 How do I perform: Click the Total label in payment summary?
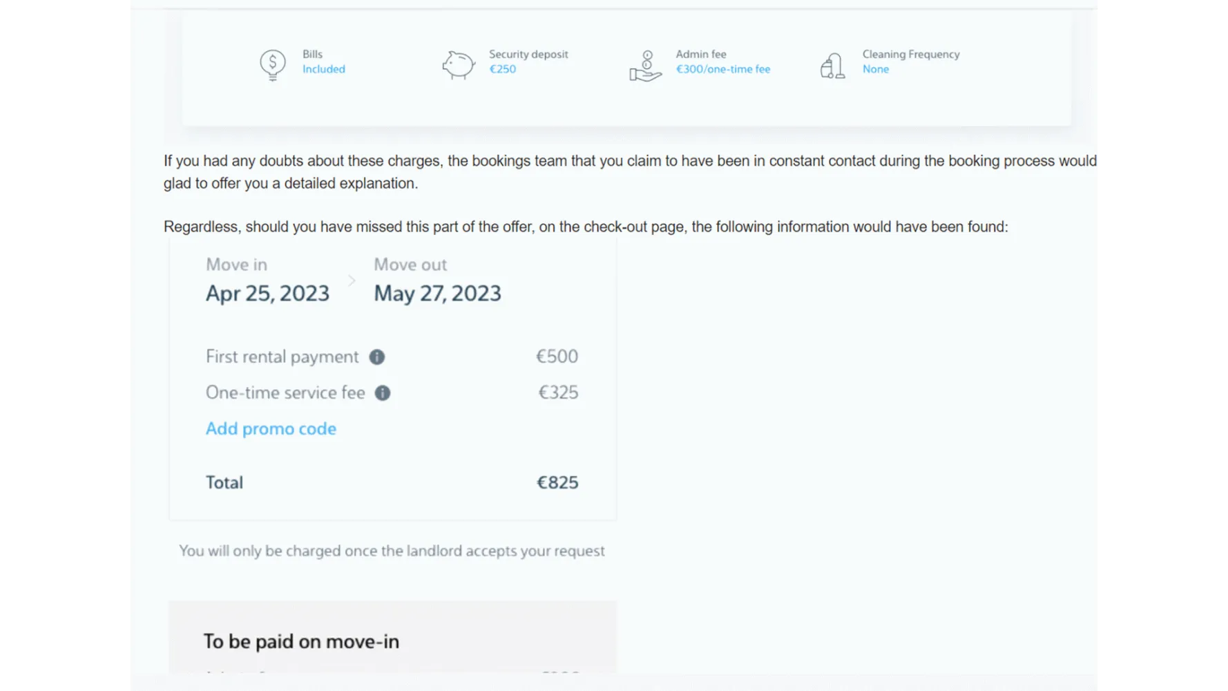(224, 482)
